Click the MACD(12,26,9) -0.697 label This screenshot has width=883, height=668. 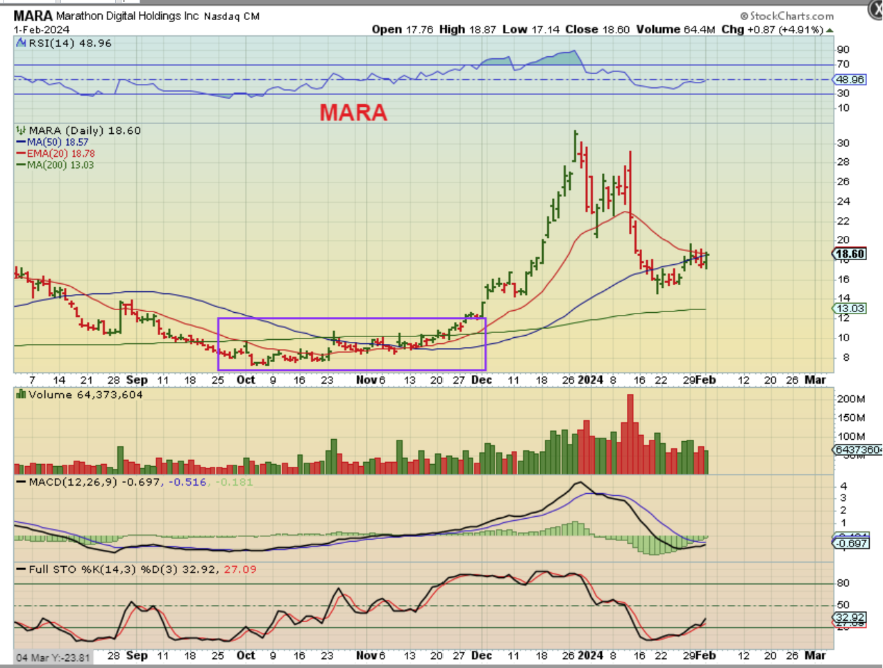tap(94, 482)
